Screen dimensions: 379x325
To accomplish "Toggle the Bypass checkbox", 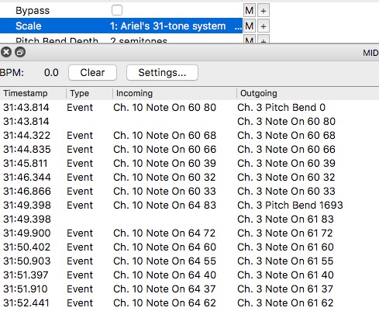I will pyautogui.click(x=117, y=11).
